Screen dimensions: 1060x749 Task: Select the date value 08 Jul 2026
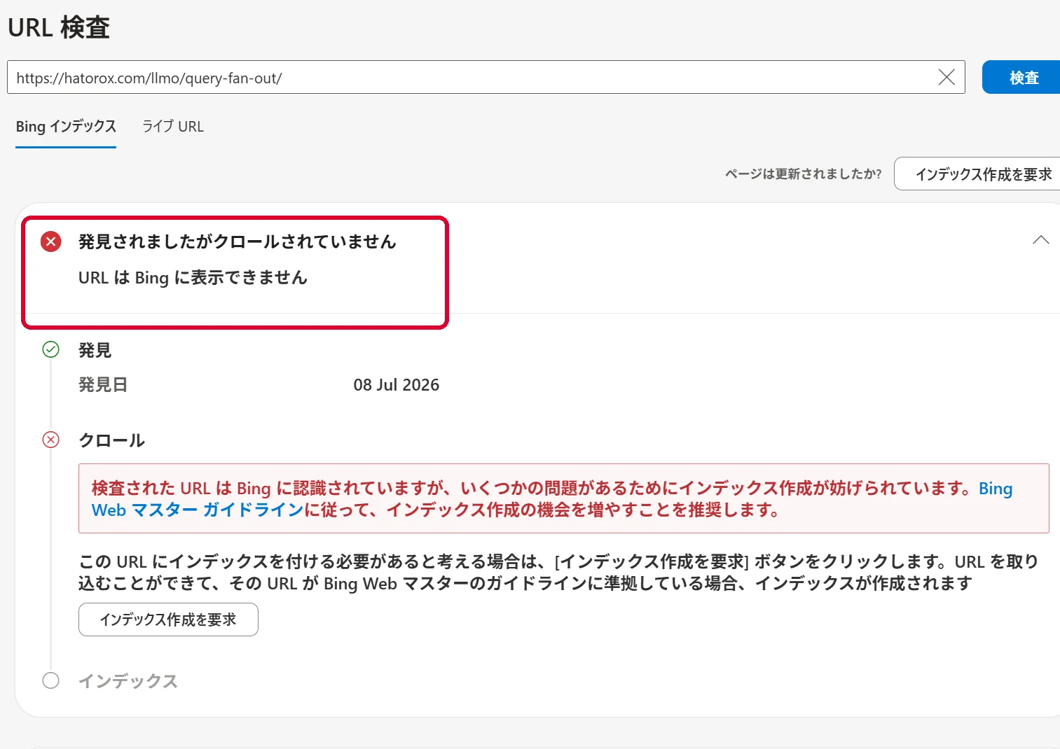point(396,385)
